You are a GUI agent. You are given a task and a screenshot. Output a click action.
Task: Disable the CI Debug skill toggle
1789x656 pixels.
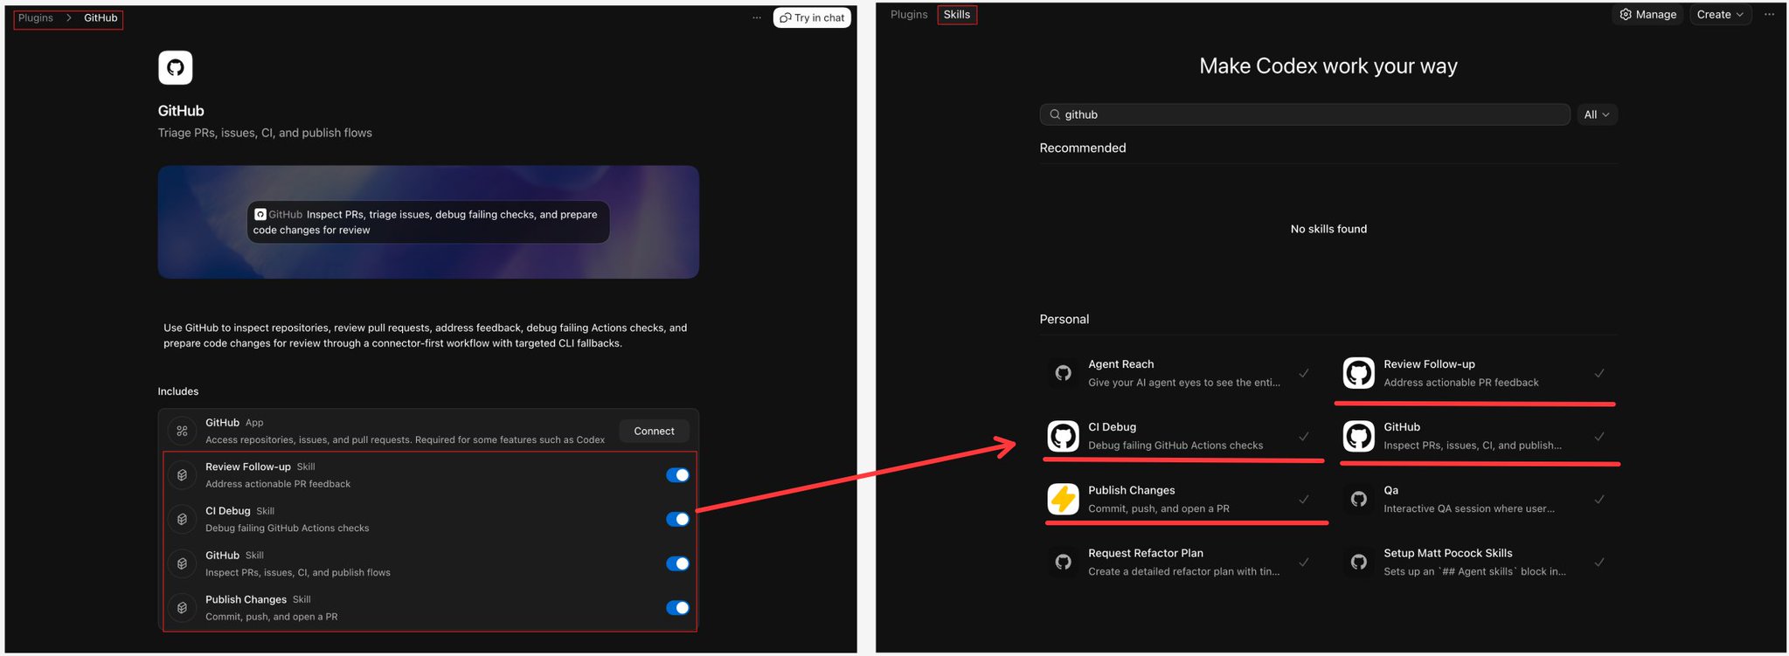point(677,519)
